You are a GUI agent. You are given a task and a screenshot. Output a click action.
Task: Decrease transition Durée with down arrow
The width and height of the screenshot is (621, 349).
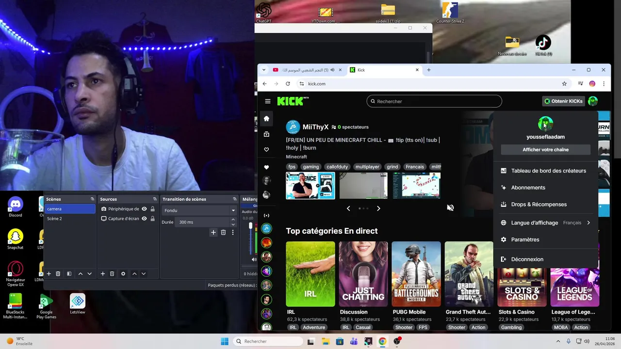click(233, 224)
